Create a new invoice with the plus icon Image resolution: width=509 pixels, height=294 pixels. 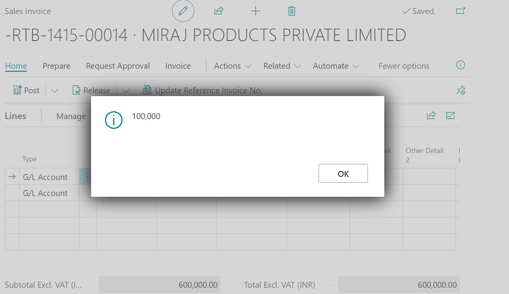(255, 11)
